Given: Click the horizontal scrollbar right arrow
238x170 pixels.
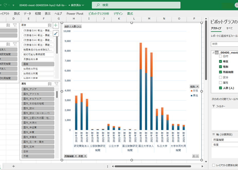Looking at the screenshot, I should click(202, 166).
